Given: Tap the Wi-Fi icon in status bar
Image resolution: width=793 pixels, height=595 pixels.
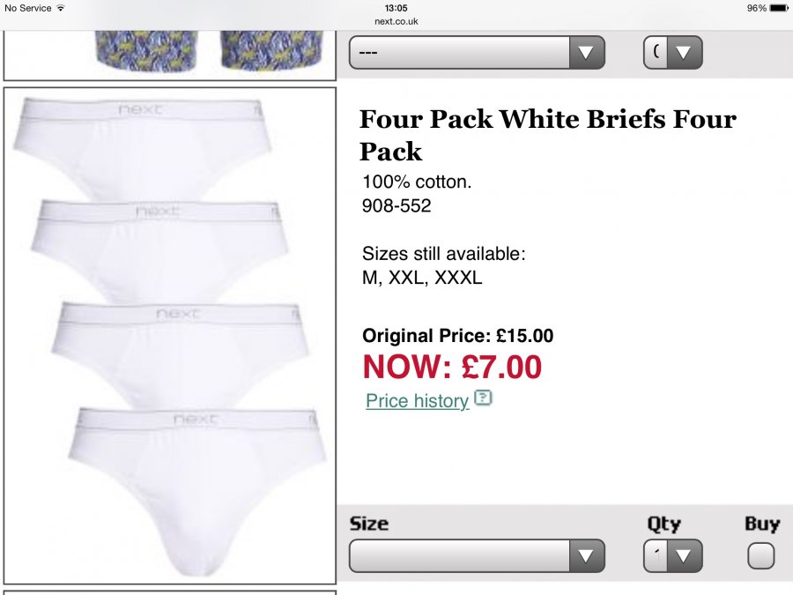Looking at the screenshot, I should [61, 8].
